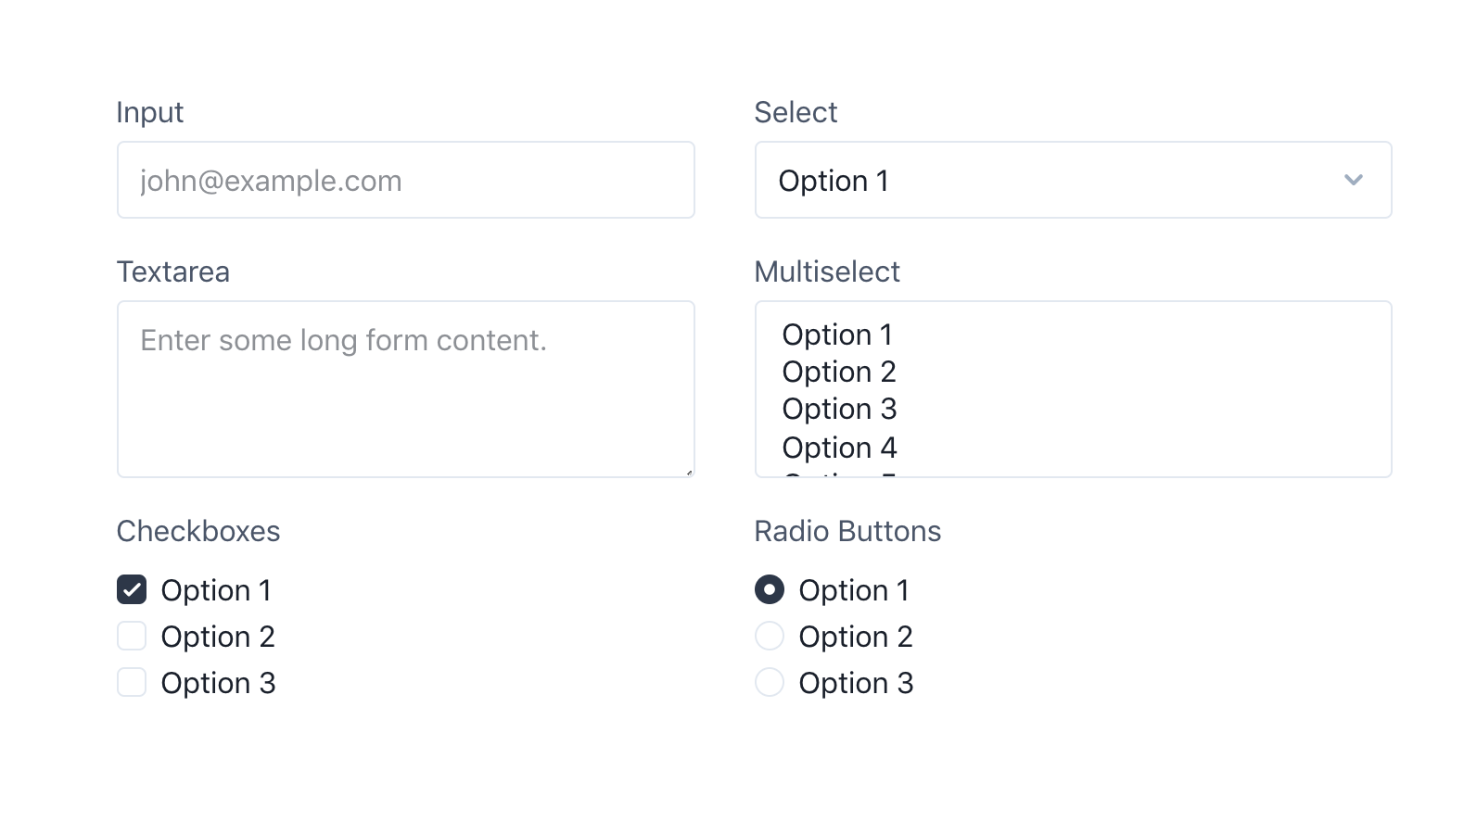Check Option 2 under Checkboxes
The image size is (1477, 821).
point(131,636)
